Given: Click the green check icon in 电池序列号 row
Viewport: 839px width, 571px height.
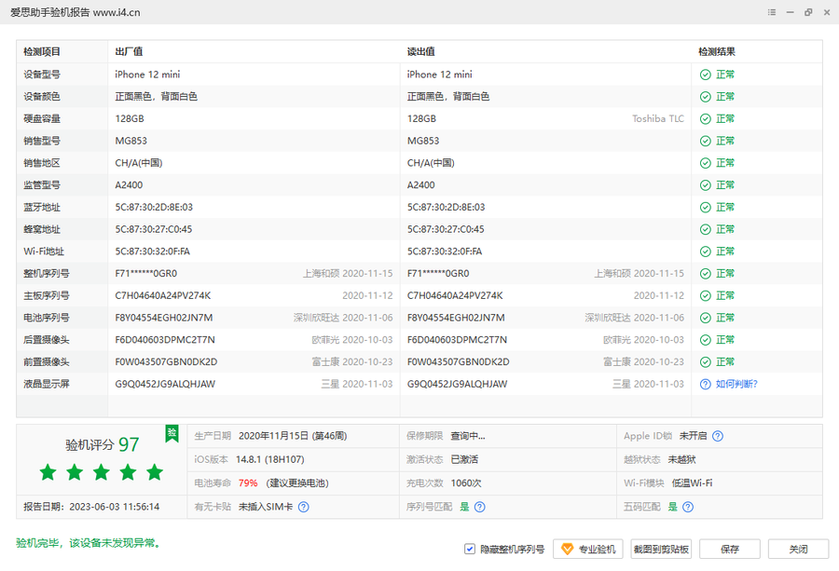Looking at the screenshot, I should click(x=706, y=318).
